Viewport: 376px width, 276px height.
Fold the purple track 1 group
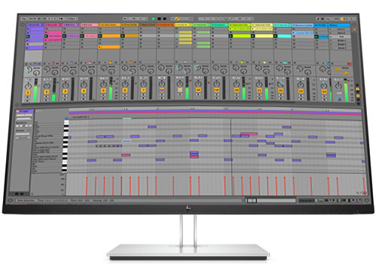[42, 25]
